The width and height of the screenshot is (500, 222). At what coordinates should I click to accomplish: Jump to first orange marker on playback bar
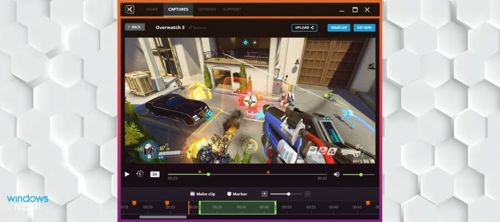(199, 172)
